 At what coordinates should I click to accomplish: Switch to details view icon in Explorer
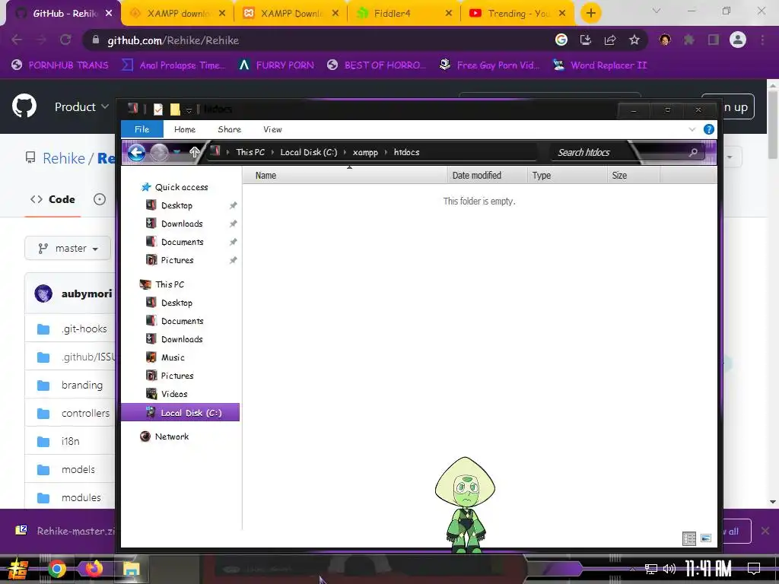click(x=689, y=538)
